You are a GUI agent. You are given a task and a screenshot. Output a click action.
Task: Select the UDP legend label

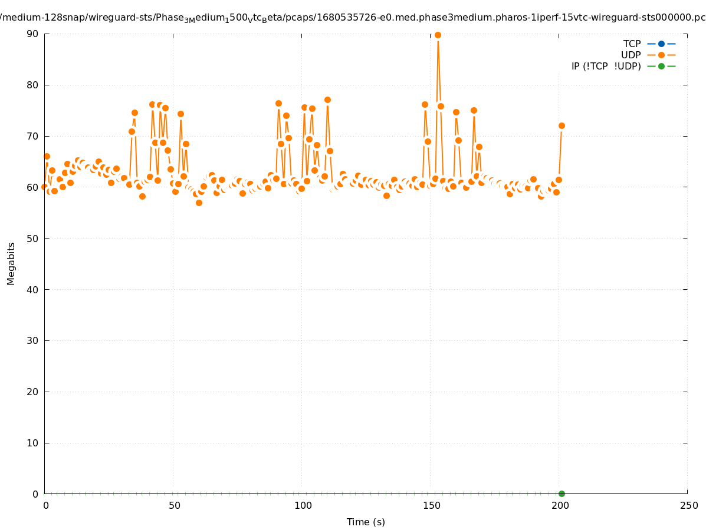pos(631,55)
